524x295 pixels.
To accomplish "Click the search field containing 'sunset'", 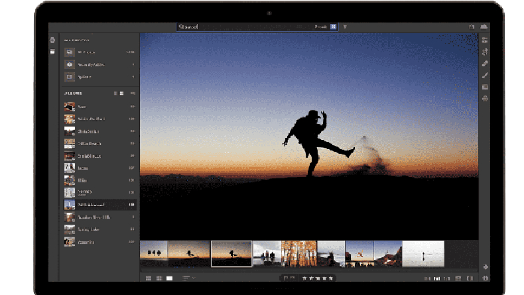I will click(x=257, y=27).
